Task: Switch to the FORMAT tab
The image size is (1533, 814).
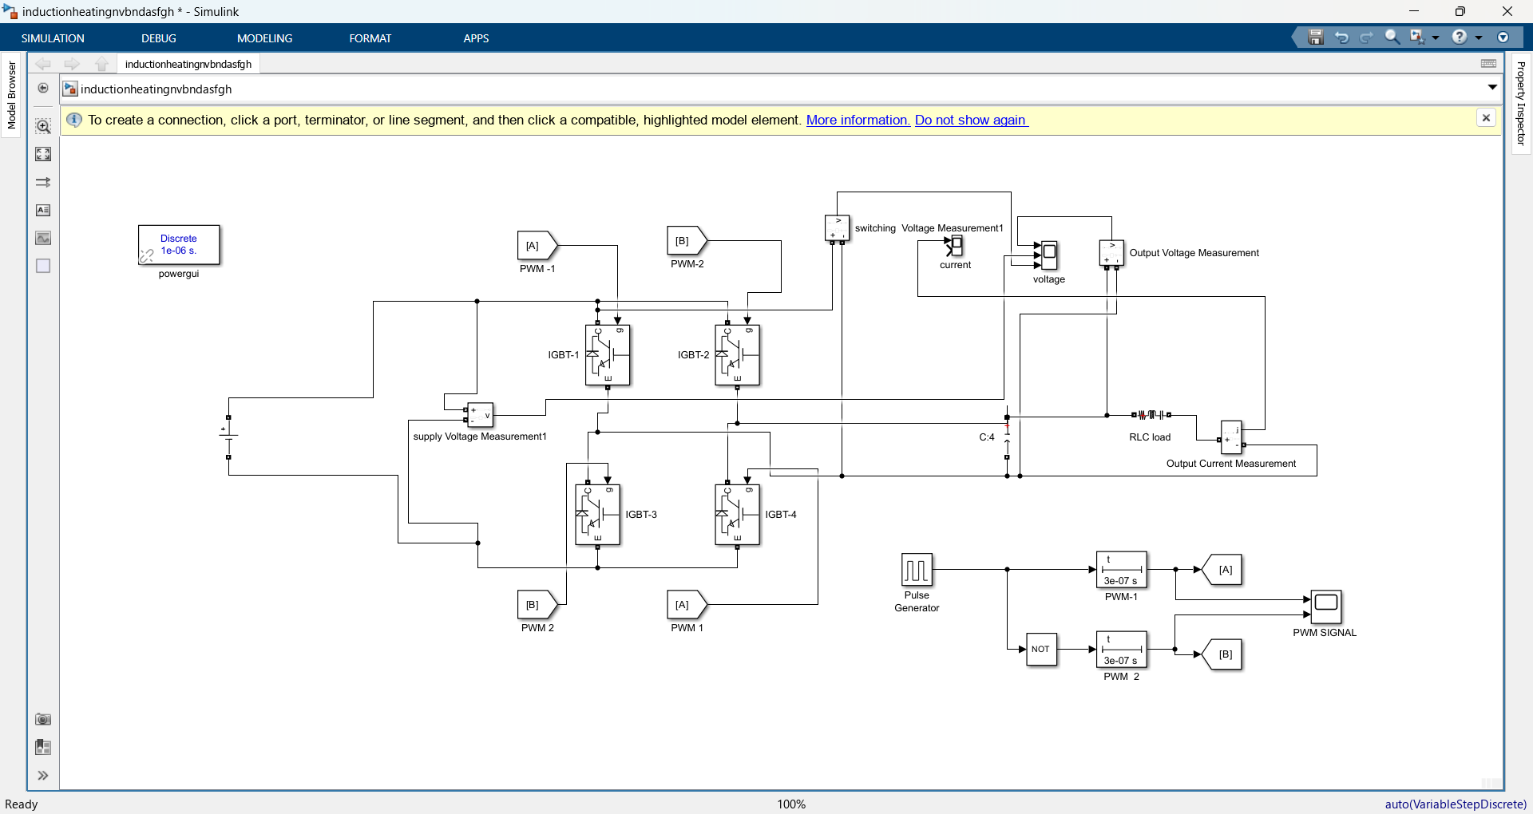Action: tap(370, 38)
